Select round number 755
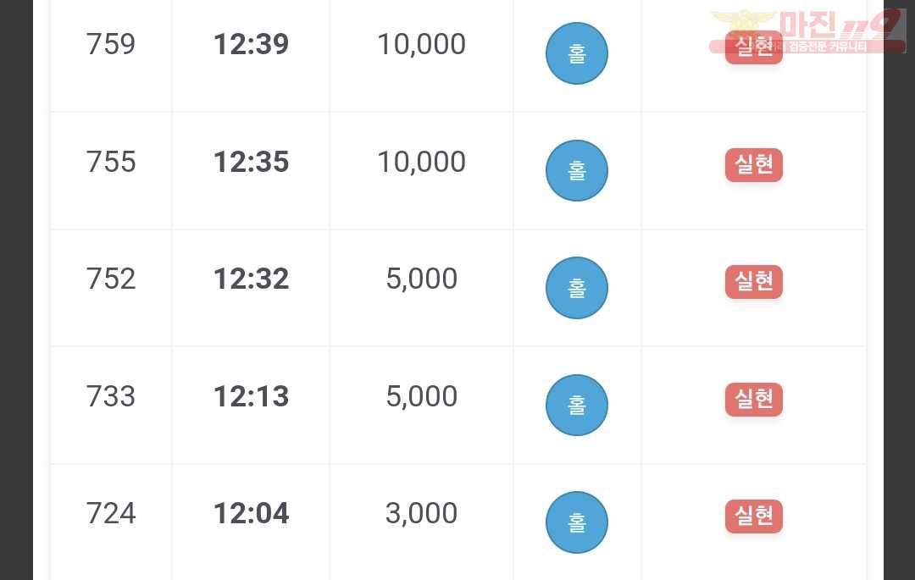This screenshot has height=580, width=915. 111,162
